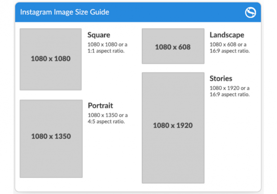Click the Landscape heading

227,35
